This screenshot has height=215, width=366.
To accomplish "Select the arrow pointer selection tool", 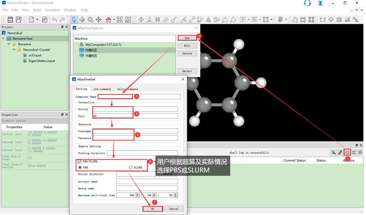I will [x=74, y=20].
